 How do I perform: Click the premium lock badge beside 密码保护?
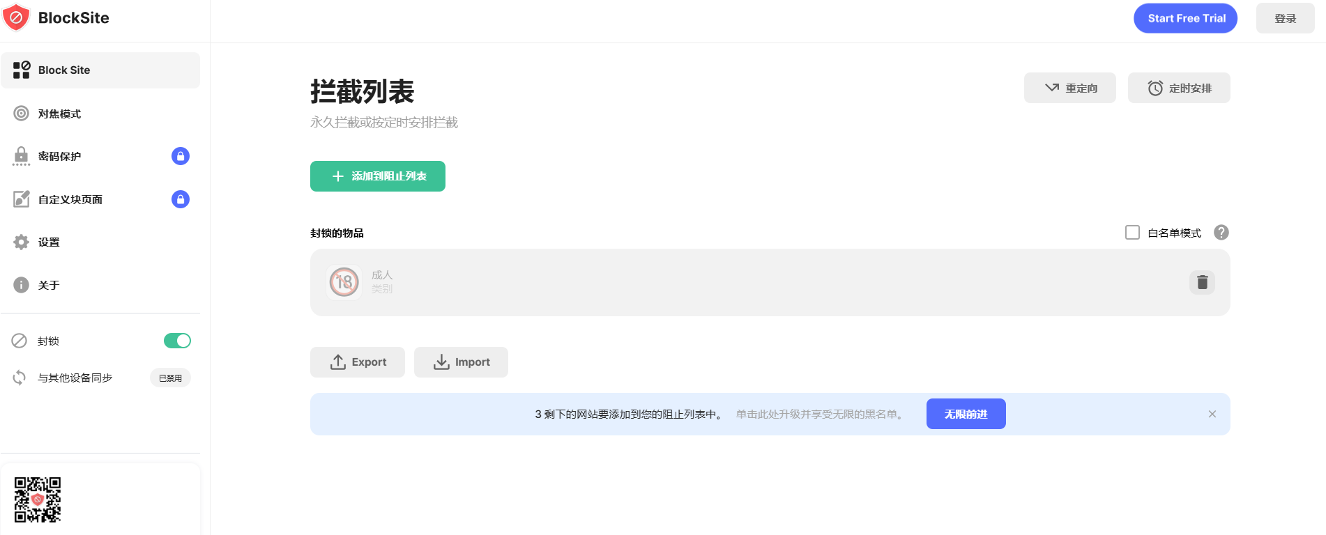181,156
